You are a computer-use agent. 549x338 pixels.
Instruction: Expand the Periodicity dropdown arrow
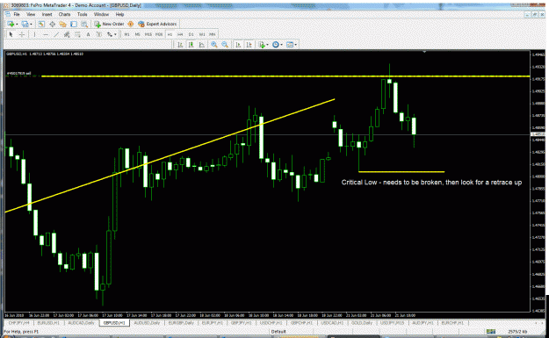(281, 45)
